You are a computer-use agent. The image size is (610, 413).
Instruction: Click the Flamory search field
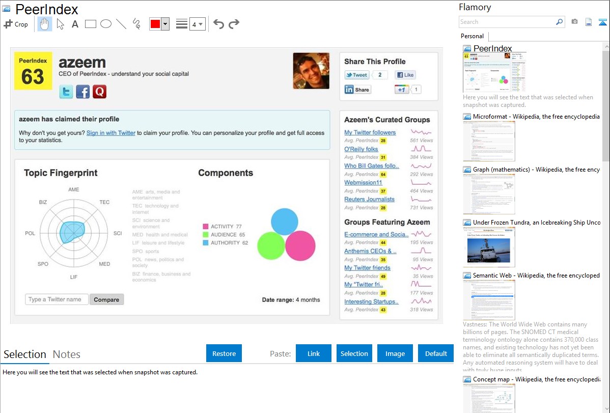click(x=507, y=22)
